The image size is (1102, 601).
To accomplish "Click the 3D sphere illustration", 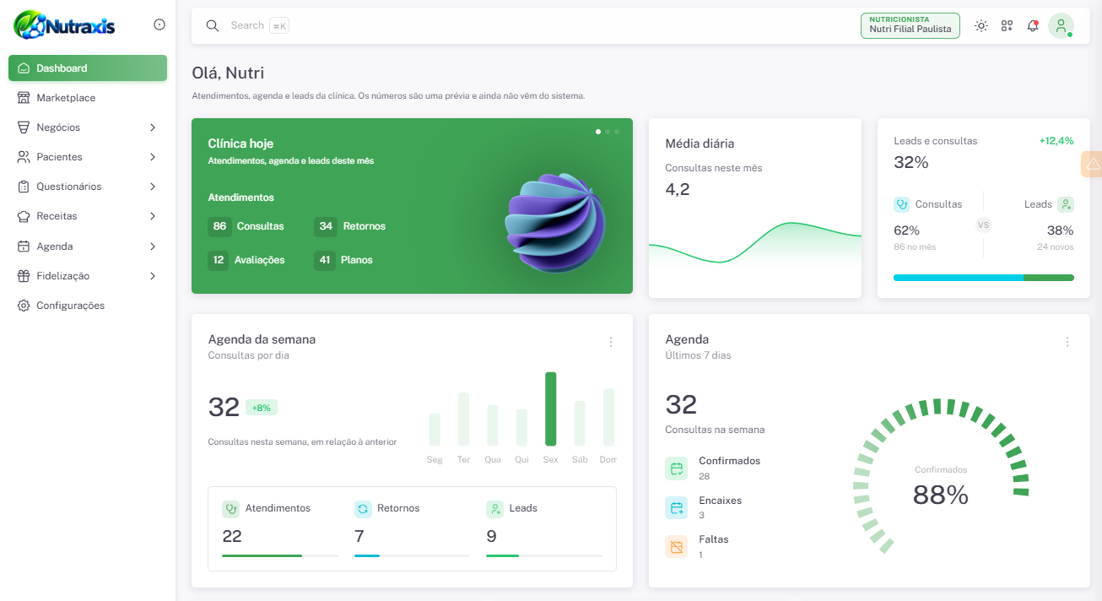I will click(554, 224).
